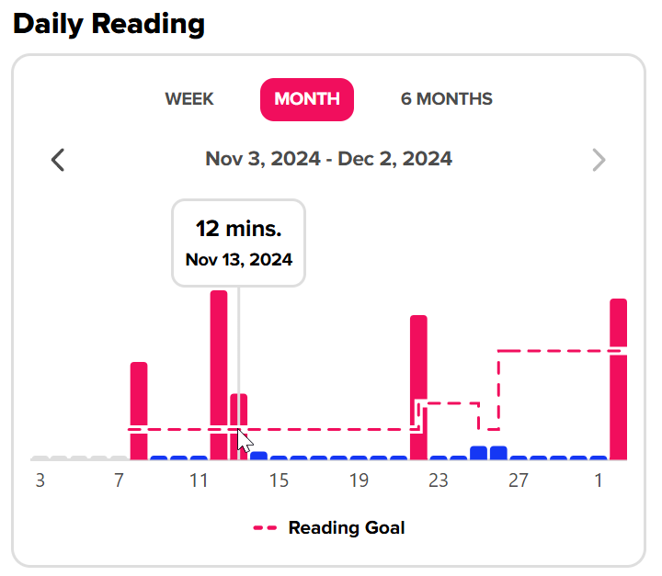Select the pink bar for Nov 8
The image size is (662, 576).
click(139, 411)
